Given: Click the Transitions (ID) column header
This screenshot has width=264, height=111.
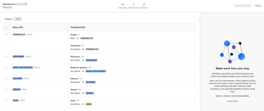Looking at the screenshot, I should (x=78, y=27).
